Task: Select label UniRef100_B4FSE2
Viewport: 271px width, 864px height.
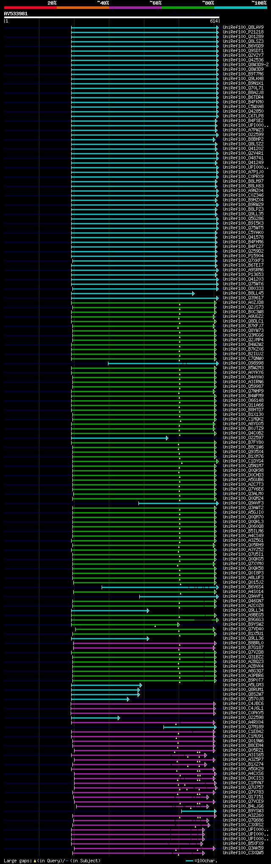Action: point(243,120)
